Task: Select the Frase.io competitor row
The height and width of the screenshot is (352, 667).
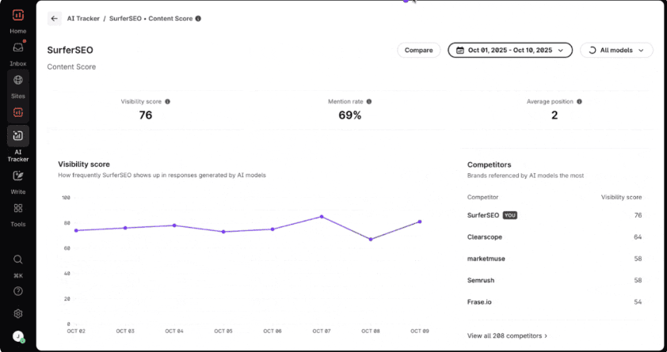Action: 555,302
